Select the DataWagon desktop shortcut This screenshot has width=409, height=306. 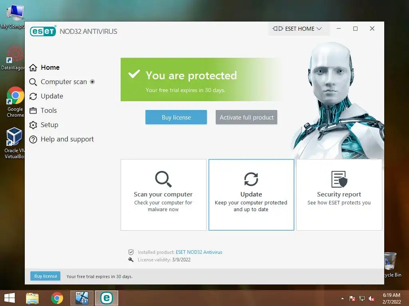pyautogui.click(x=13, y=58)
